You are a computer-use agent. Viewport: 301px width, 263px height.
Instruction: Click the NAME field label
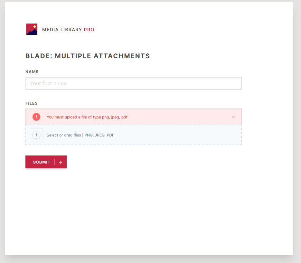coord(32,71)
